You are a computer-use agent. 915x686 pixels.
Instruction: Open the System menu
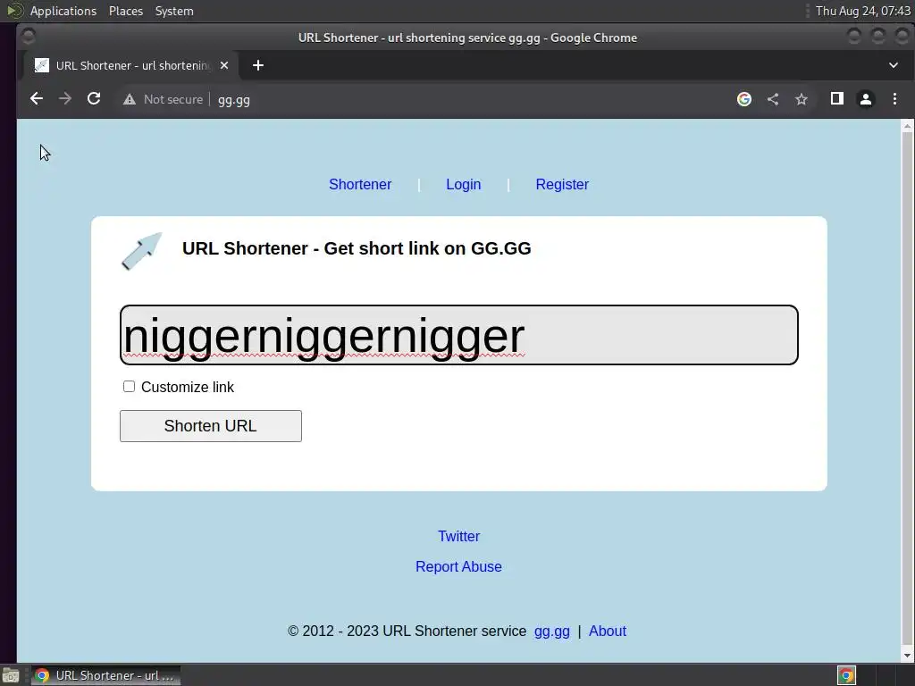tap(174, 11)
